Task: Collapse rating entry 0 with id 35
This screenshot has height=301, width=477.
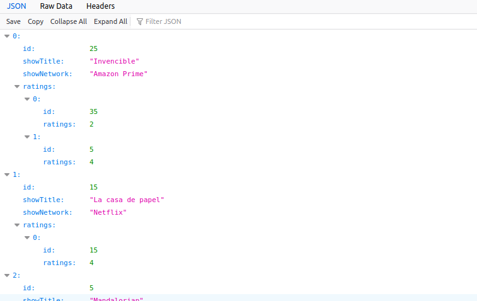Action: (x=27, y=99)
